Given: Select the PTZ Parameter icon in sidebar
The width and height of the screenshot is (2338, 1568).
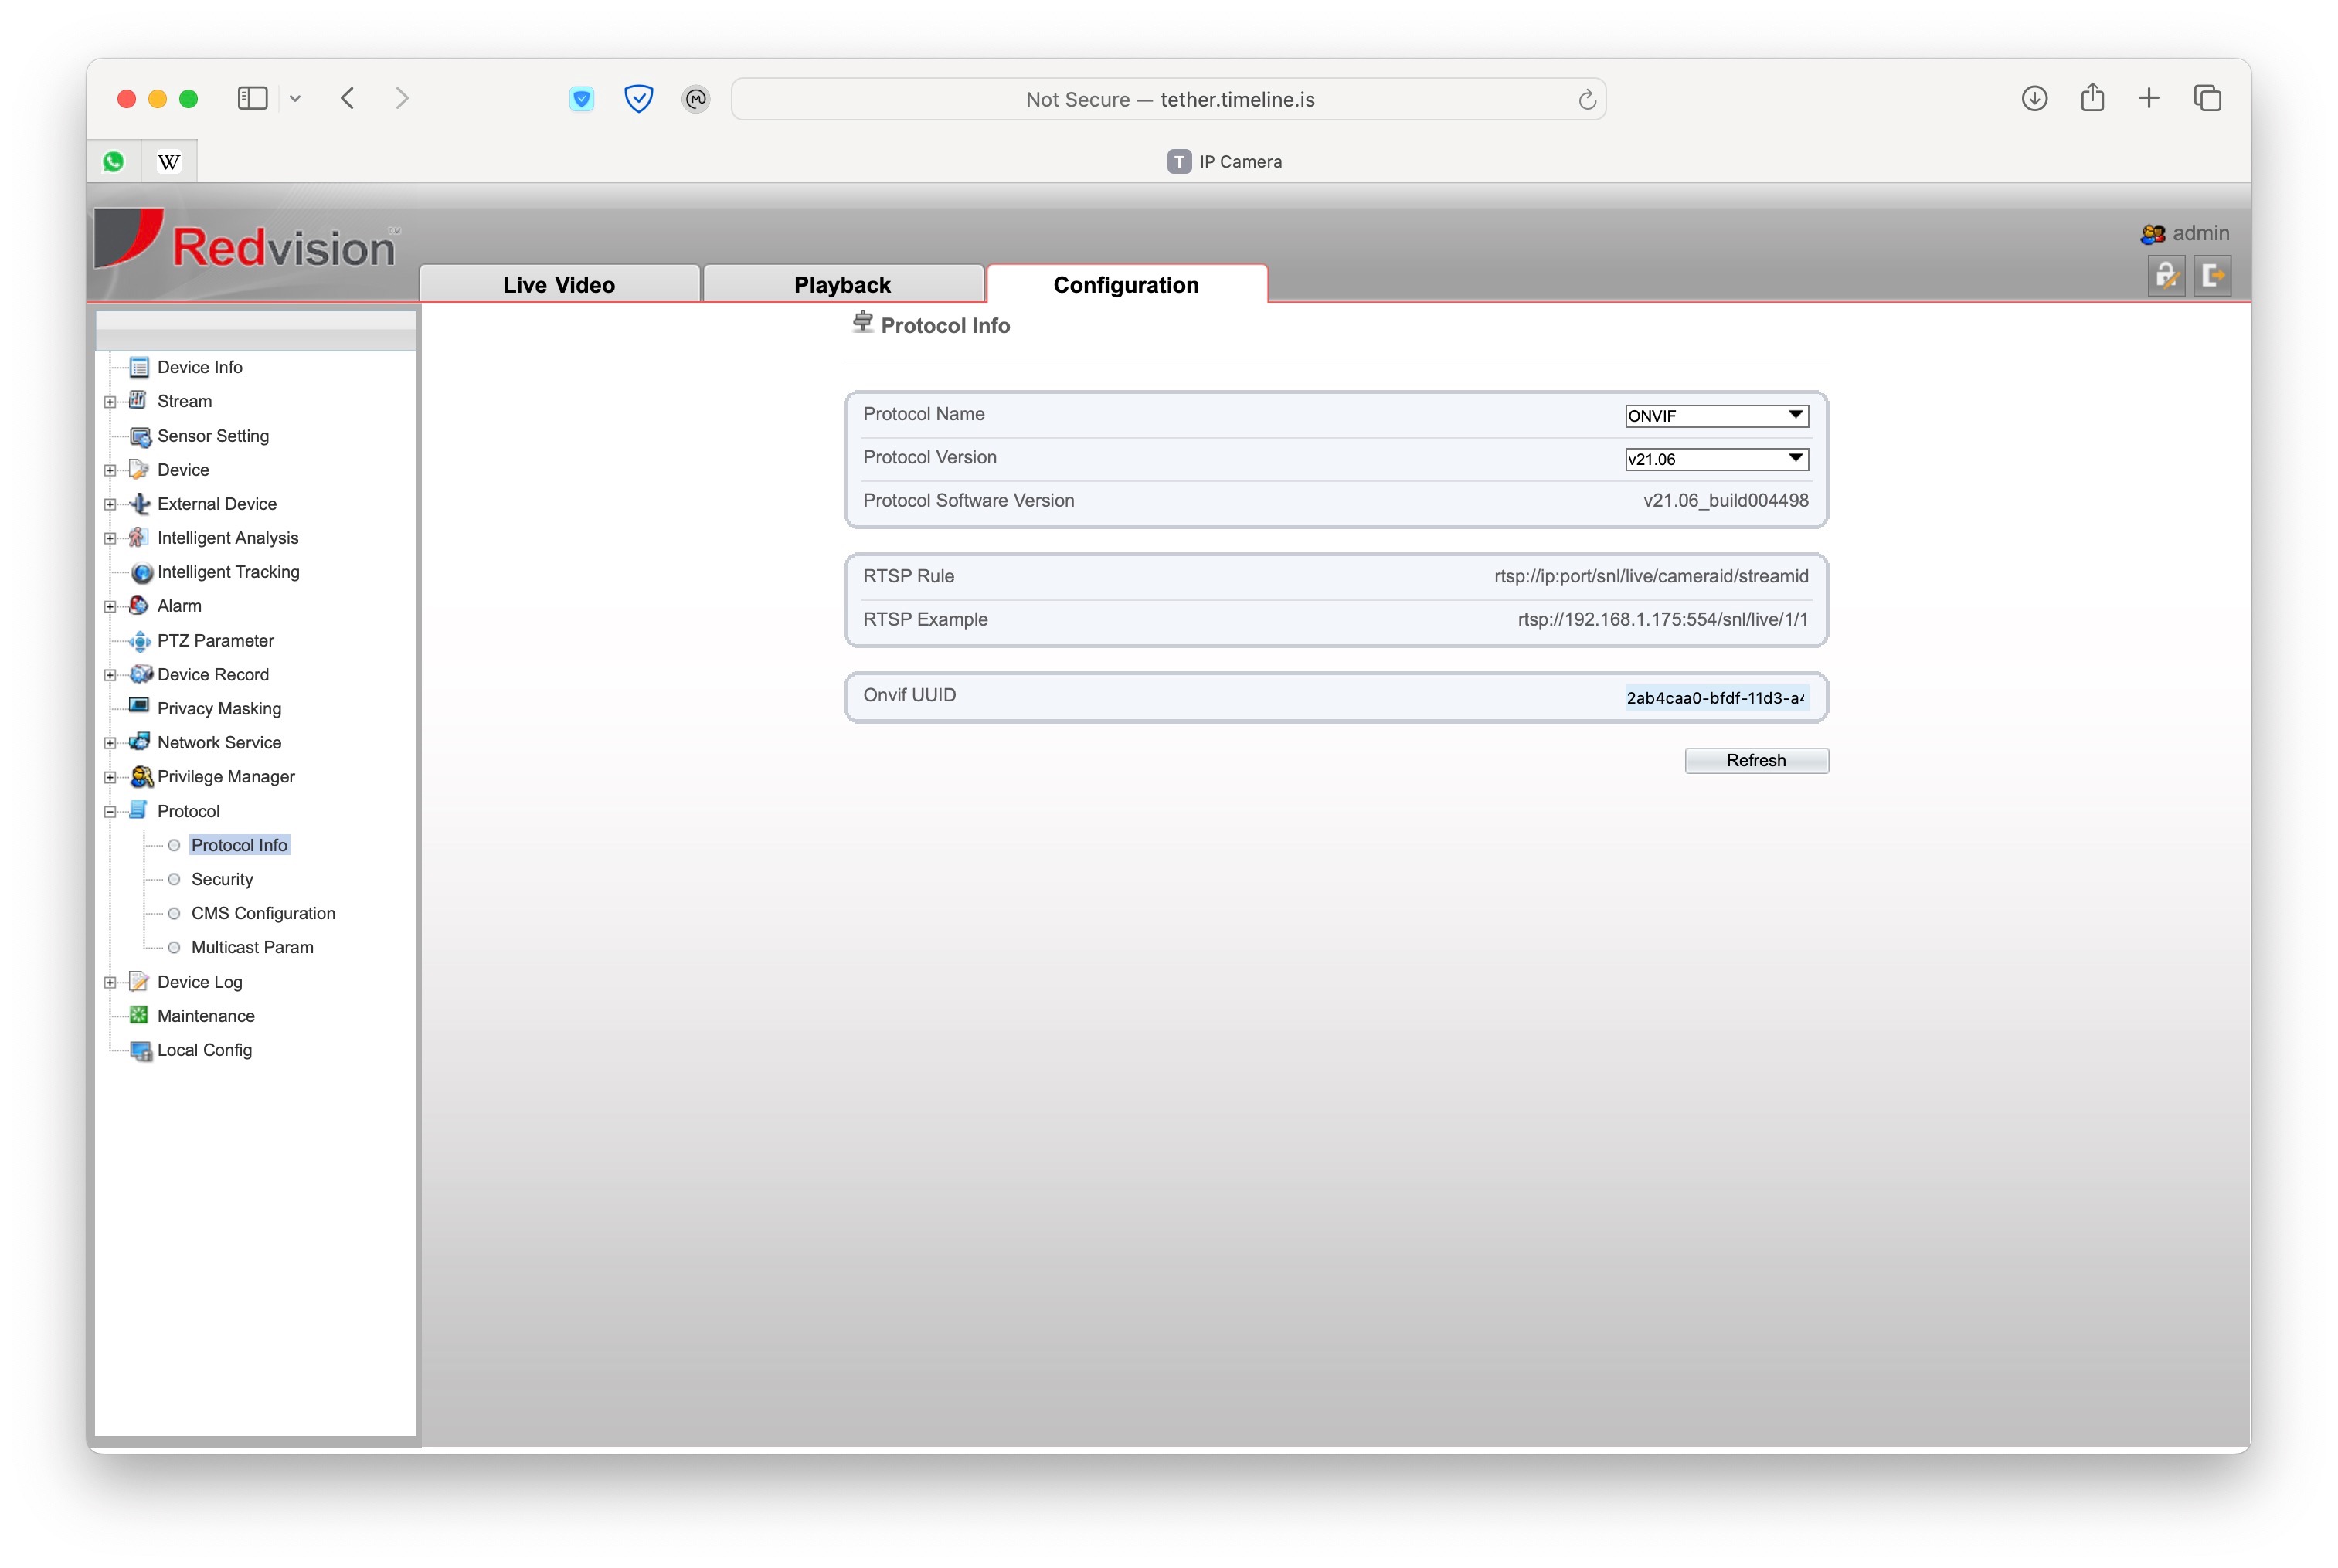Looking at the screenshot, I should (140, 641).
